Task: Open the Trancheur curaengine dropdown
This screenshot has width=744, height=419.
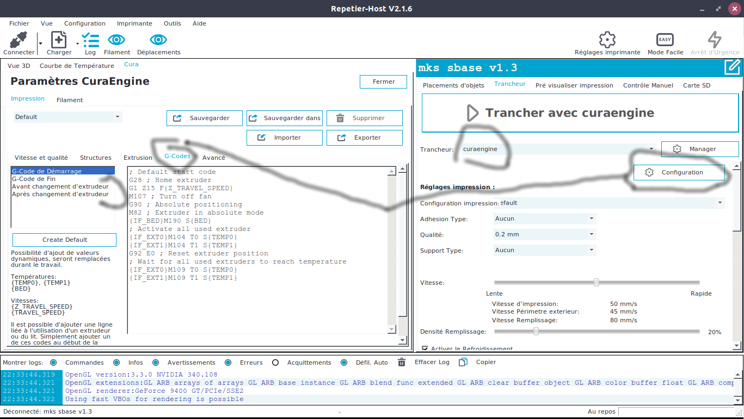Action: [x=558, y=149]
